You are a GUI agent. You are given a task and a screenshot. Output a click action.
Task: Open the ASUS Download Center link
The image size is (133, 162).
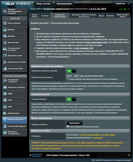pyautogui.click(x=97, y=42)
